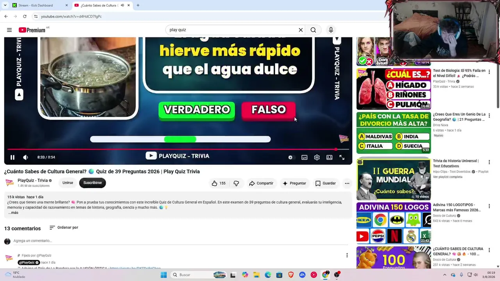Open Ver playlist completa link
Image resolution: width=500 pixels, height=281 pixels.
(448, 177)
